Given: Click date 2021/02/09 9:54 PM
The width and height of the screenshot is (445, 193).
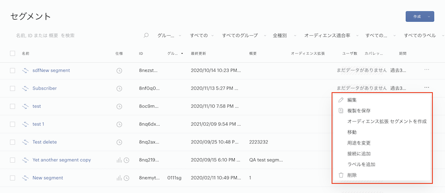Looking at the screenshot, I should (x=216, y=124).
